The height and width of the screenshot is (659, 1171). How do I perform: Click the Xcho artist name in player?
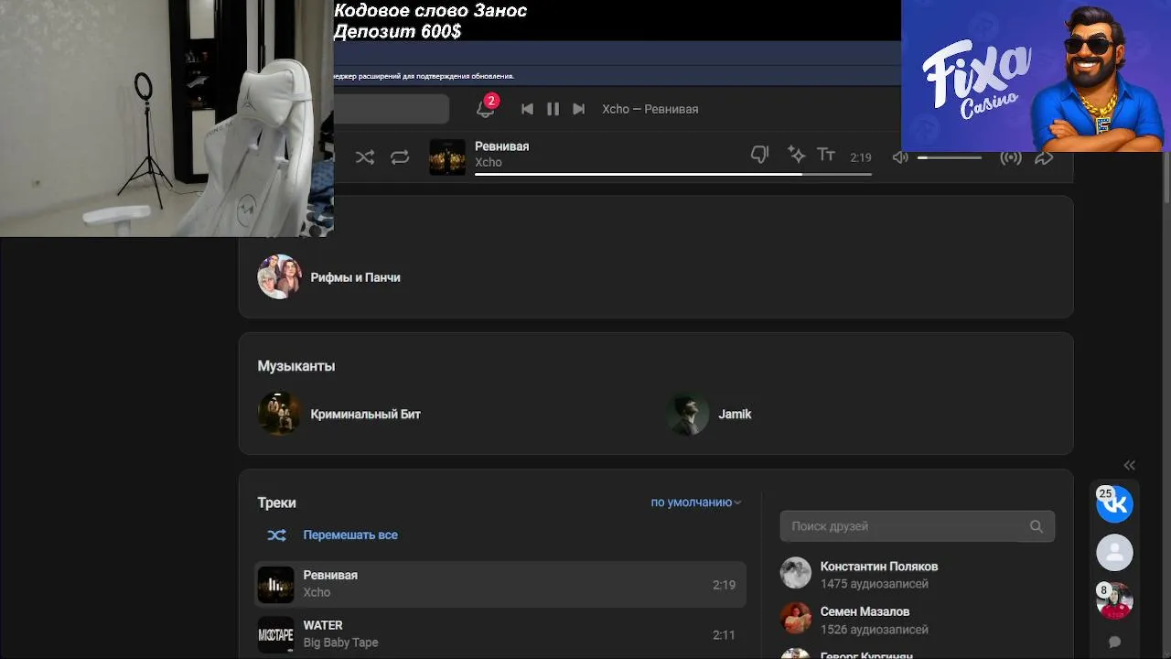click(489, 162)
